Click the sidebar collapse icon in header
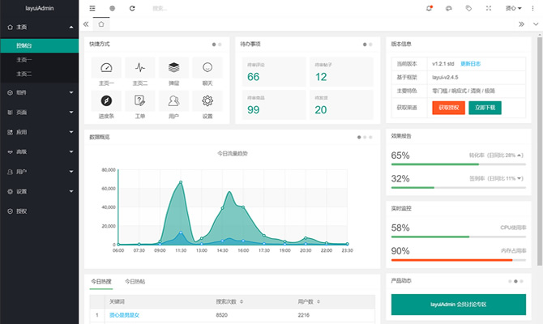The image size is (543, 324). click(92, 8)
